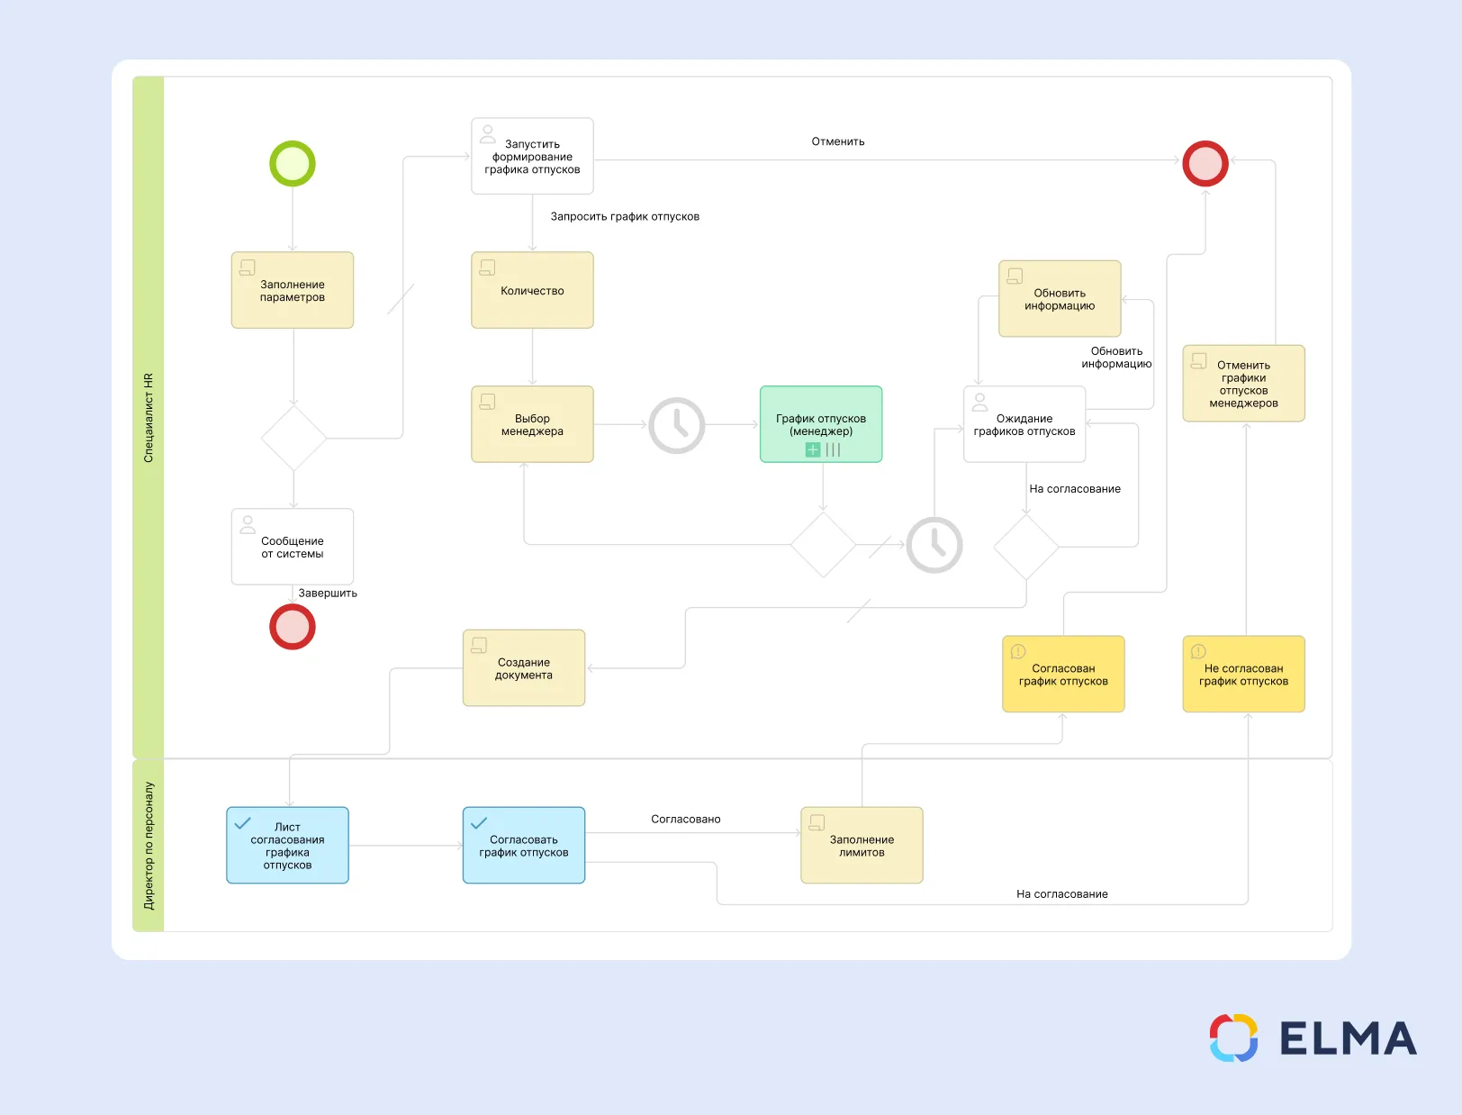Click the Создание документа script task
Image resolution: width=1462 pixels, height=1115 pixels.
(x=524, y=668)
